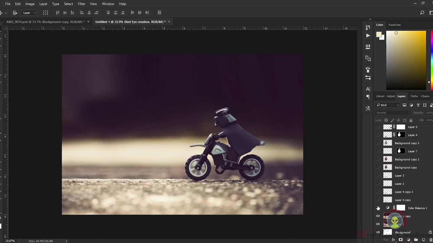Open the Layer auto-select dropdown

[x=29, y=13]
